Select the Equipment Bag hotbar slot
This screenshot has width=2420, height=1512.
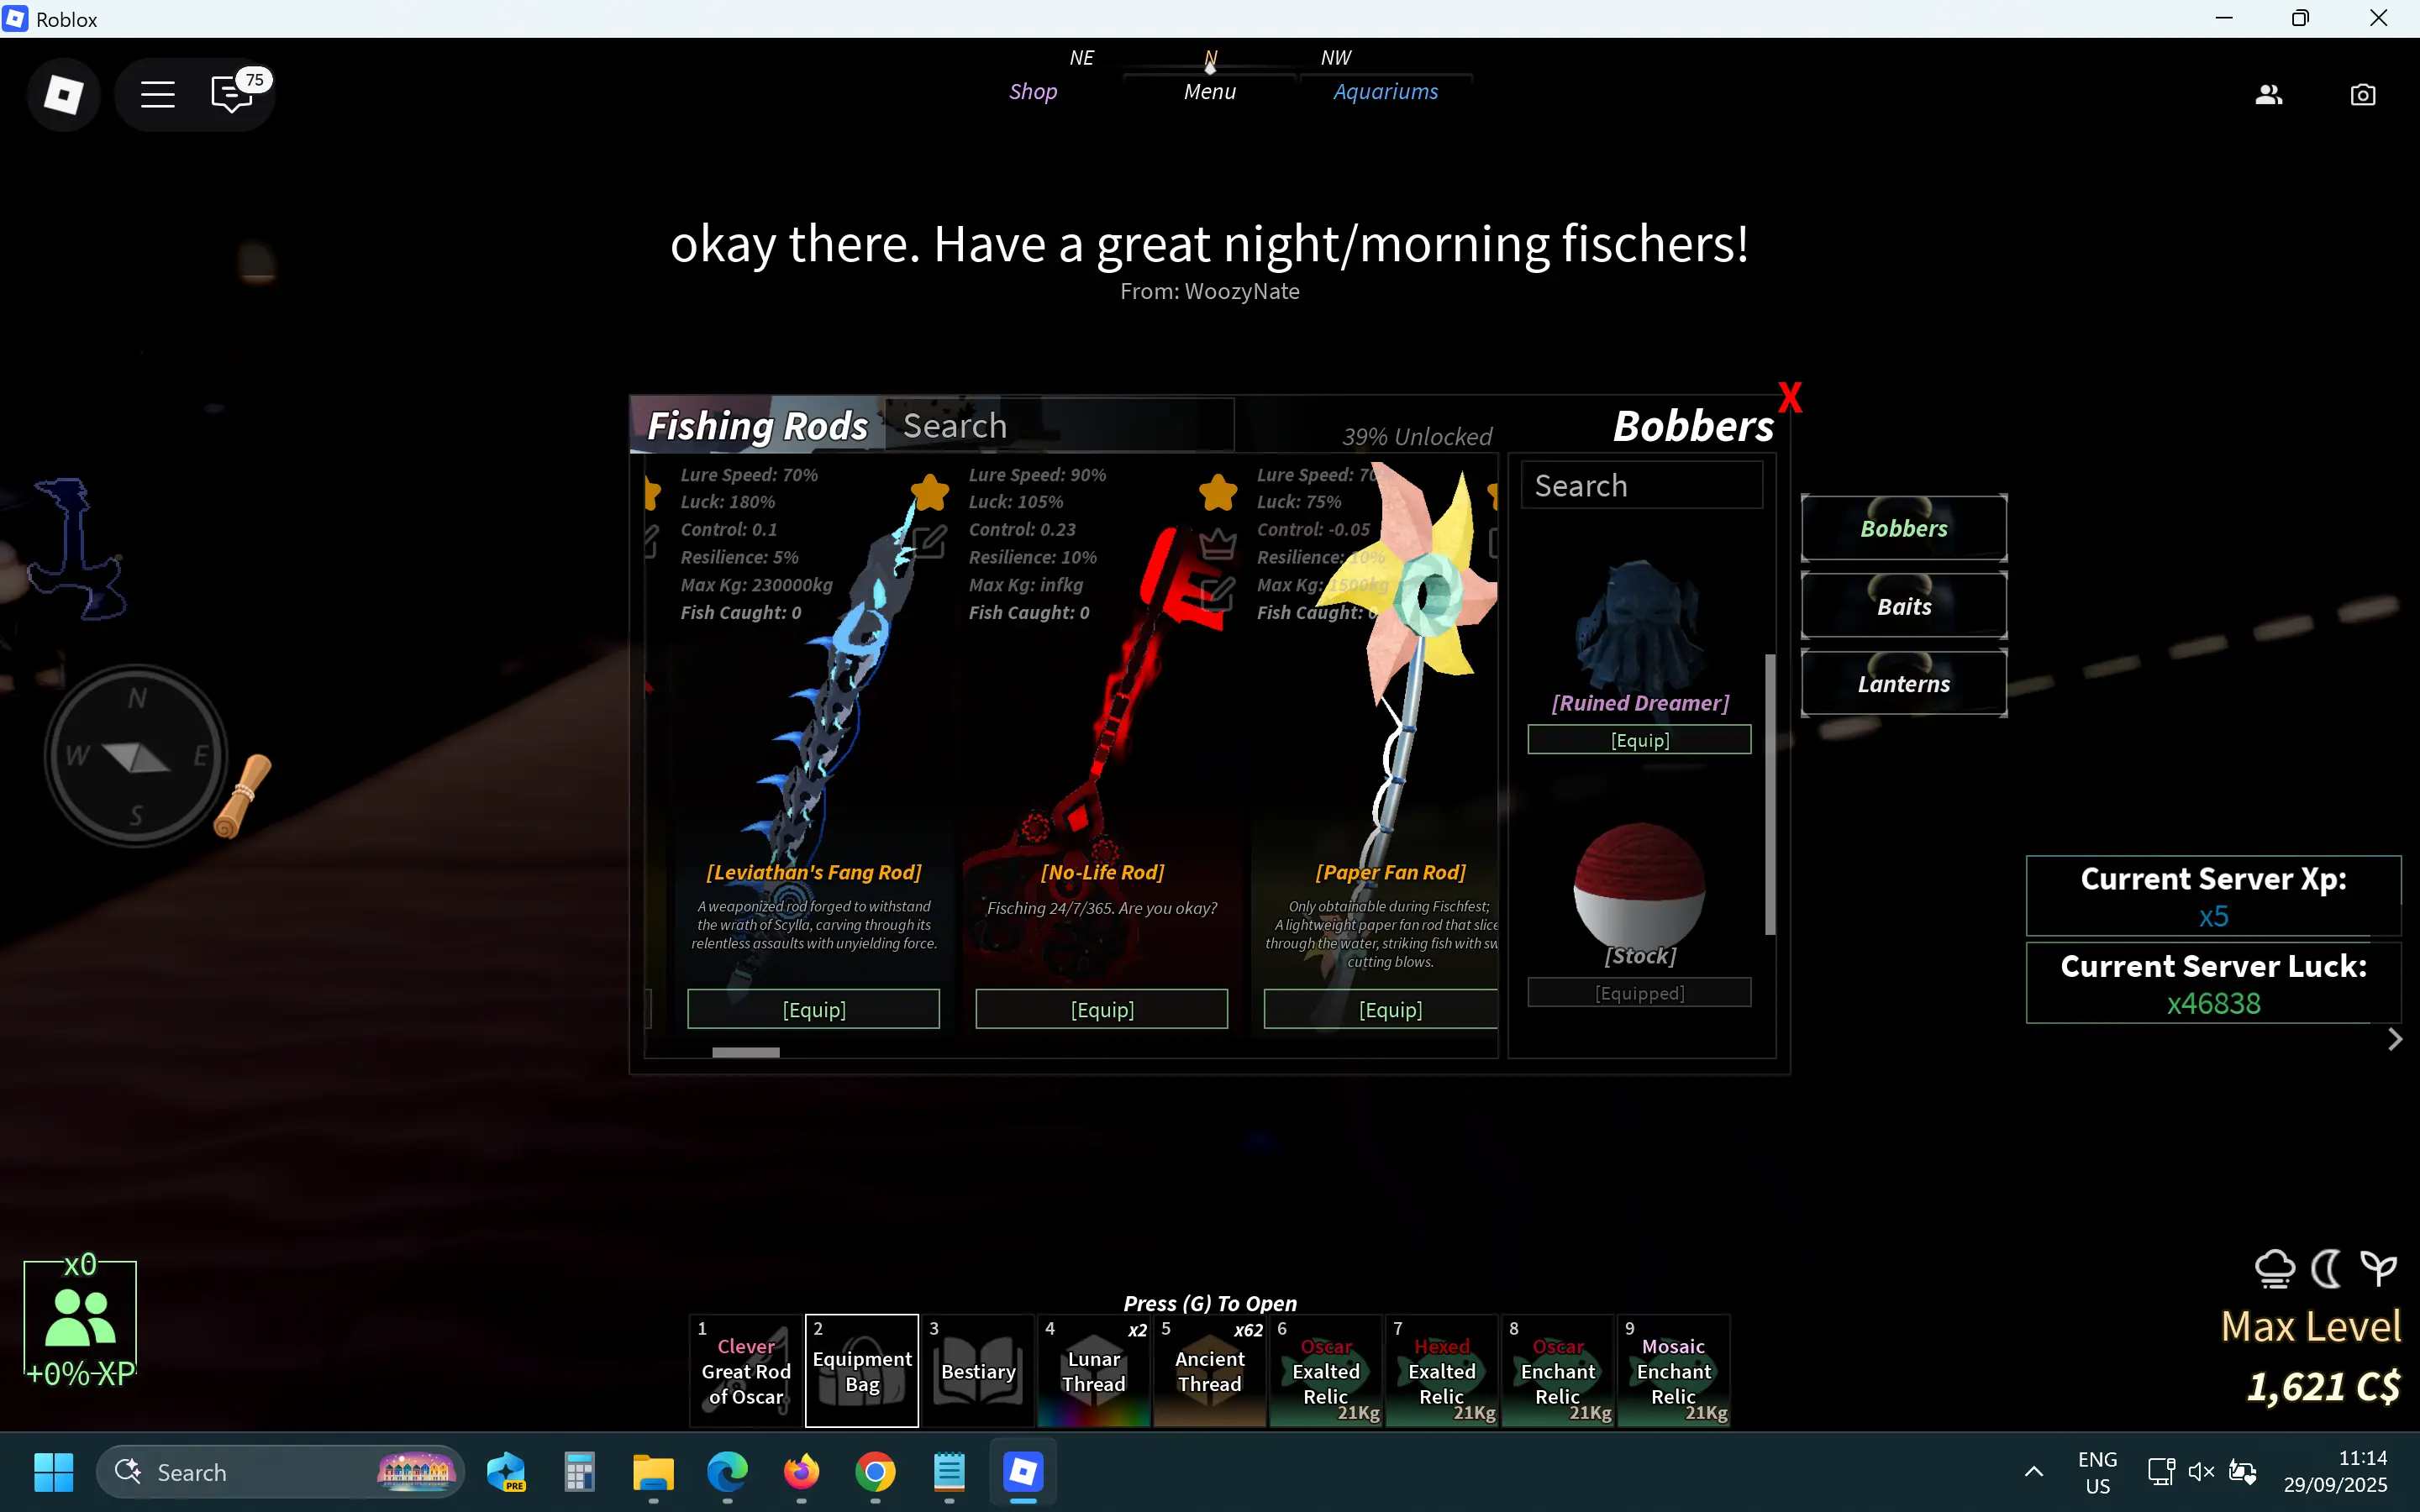[x=861, y=1370]
